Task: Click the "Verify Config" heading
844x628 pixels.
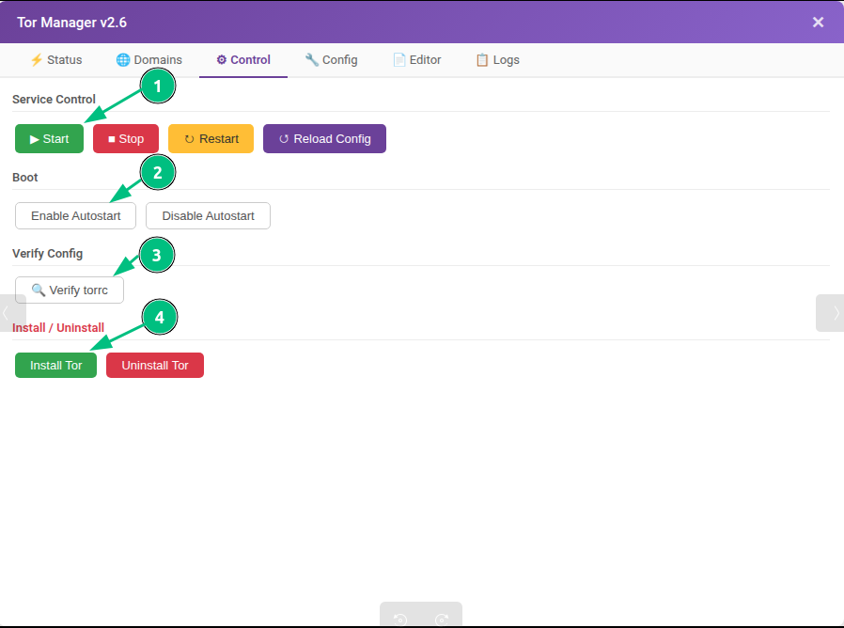Action: click(x=47, y=254)
